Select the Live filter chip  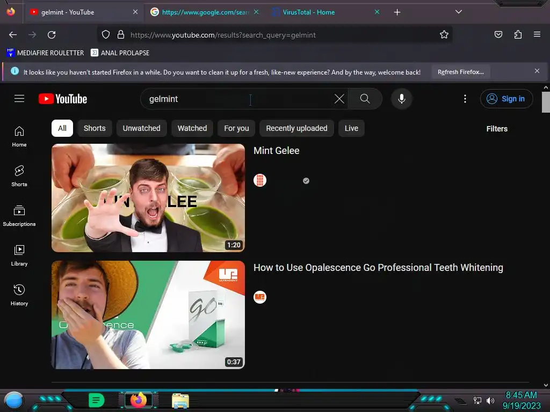[351, 128]
